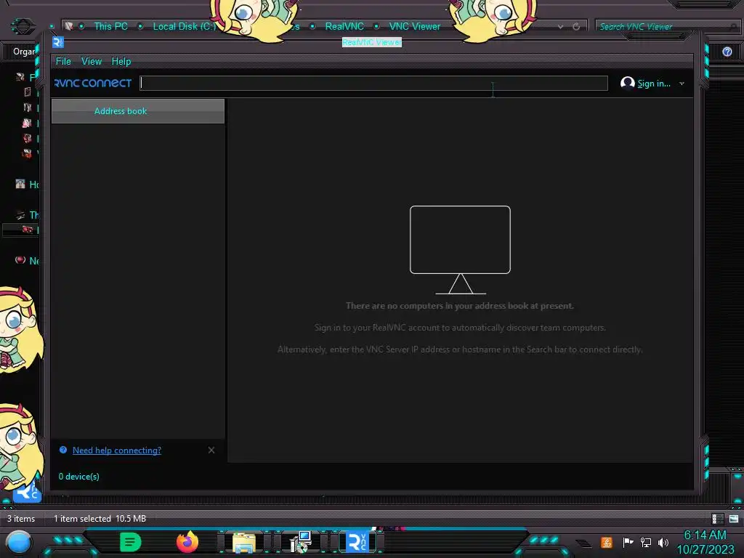Open the File menu in RealVNC Viewer
The width and height of the screenshot is (744, 558).
point(63,61)
